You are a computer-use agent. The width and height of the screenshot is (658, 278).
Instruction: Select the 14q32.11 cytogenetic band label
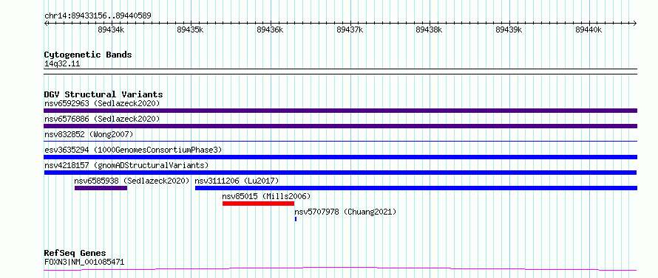pos(62,64)
